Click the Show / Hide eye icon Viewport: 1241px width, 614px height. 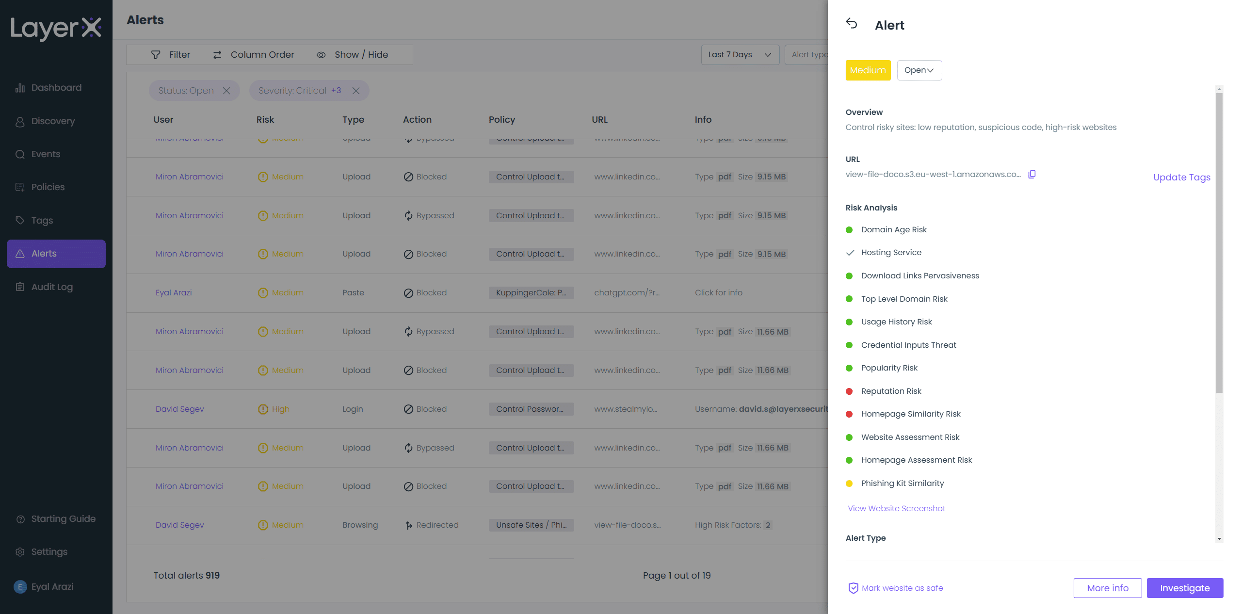pos(321,55)
